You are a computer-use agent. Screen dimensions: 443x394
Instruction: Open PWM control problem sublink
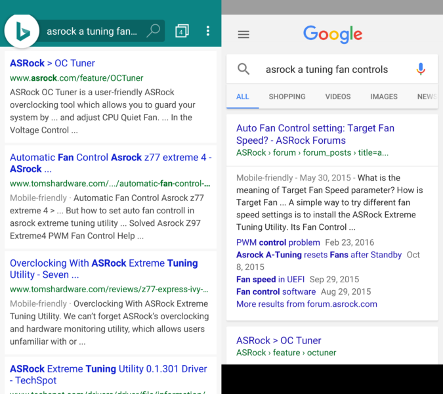click(x=278, y=242)
